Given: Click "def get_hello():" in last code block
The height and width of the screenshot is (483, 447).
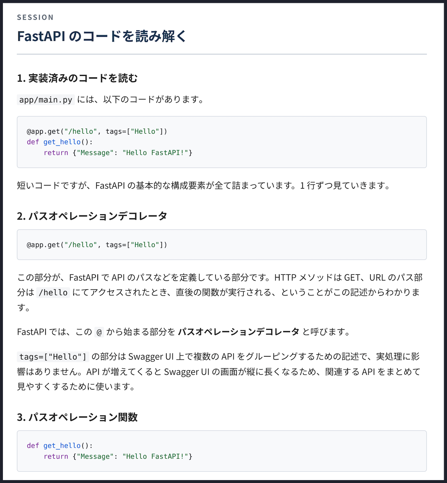Looking at the screenshot, I should click(60, 446).
